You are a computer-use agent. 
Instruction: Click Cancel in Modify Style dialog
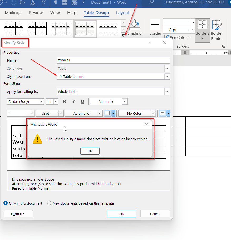tap(155, 214)
